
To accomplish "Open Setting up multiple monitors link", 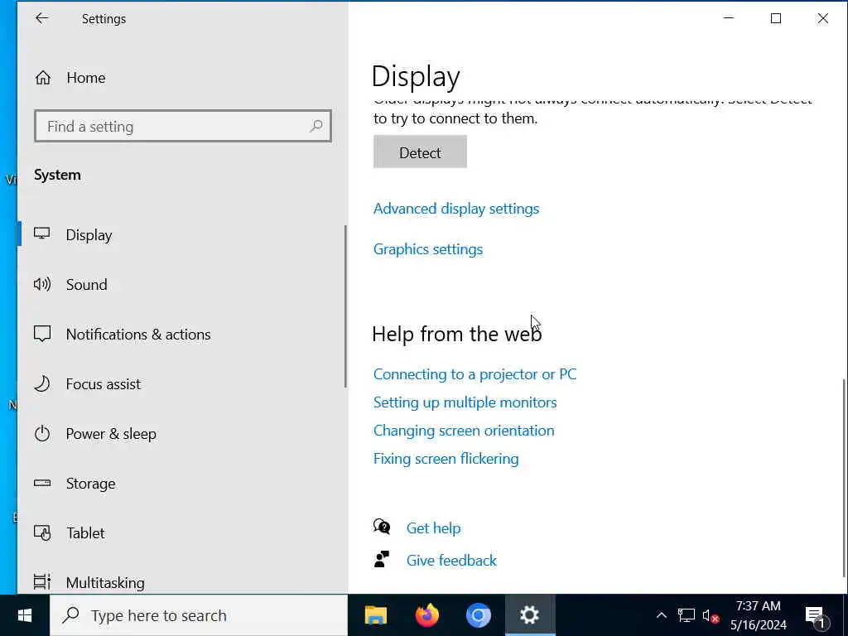I will click(465, 402).
